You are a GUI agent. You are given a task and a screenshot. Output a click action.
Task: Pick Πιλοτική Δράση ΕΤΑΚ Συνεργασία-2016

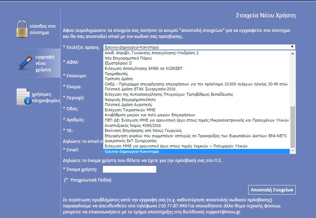point(196,89)
